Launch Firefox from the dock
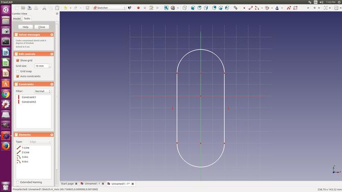The height and width of the screenshot is (192, 342). click(x=6, y=146)
